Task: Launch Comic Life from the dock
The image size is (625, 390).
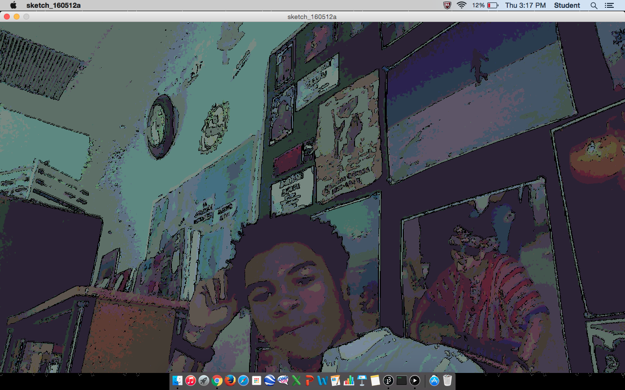Action: 283,381
